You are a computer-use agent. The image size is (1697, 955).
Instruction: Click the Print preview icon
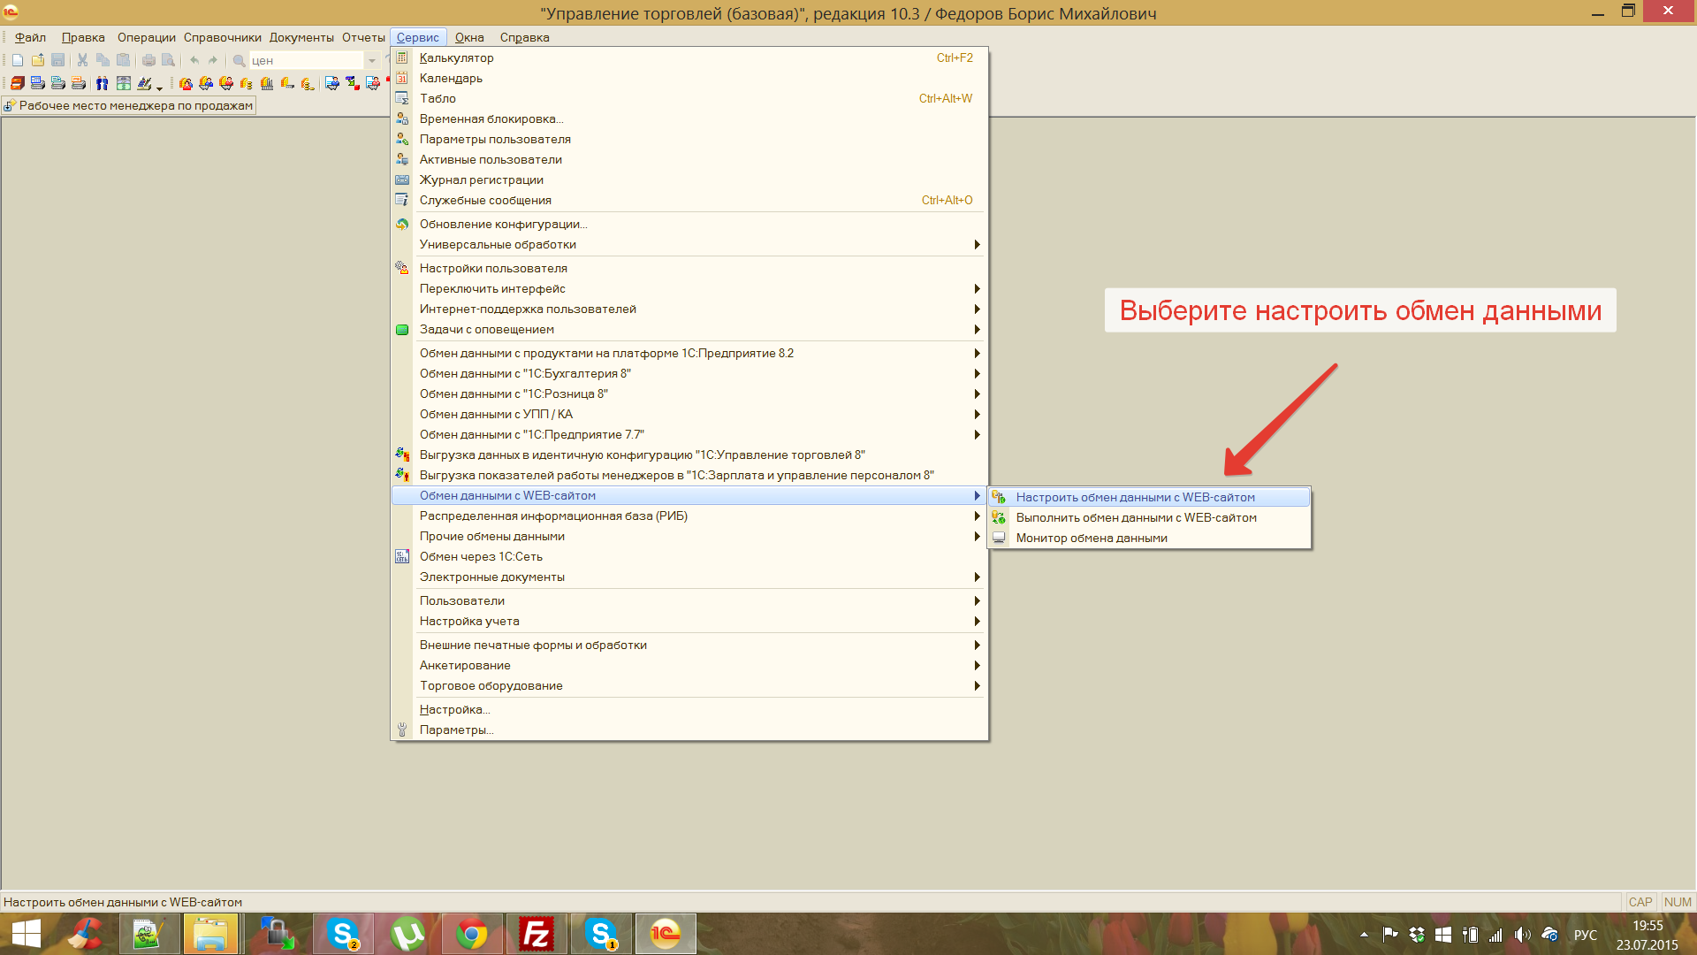point(168,60)
